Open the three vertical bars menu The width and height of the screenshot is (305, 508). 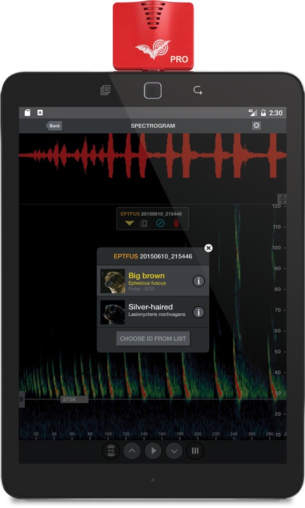(x=195, y=451)
